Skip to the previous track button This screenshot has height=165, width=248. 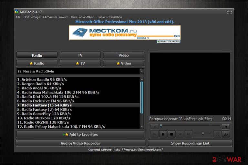(180, 134)
